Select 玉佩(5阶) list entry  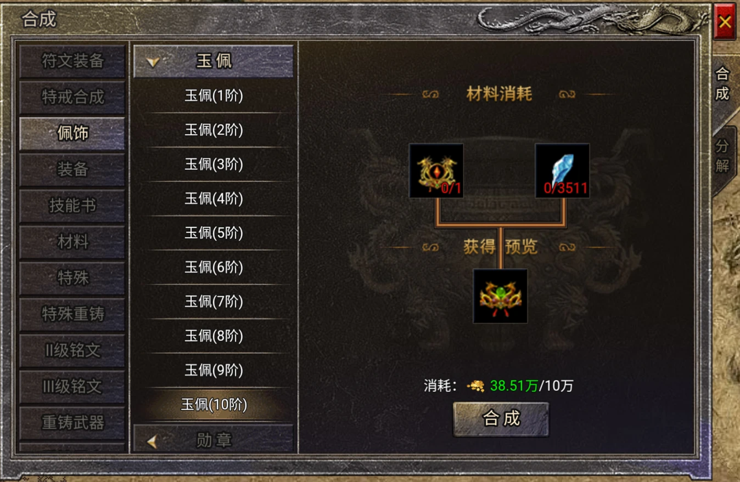coord(214,233)
